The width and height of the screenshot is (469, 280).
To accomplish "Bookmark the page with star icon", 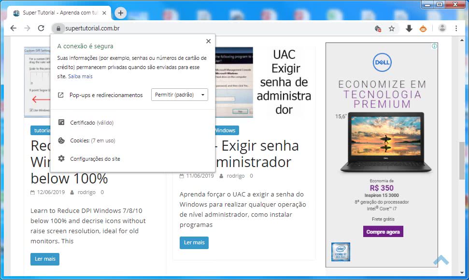I will pos(392,28).
